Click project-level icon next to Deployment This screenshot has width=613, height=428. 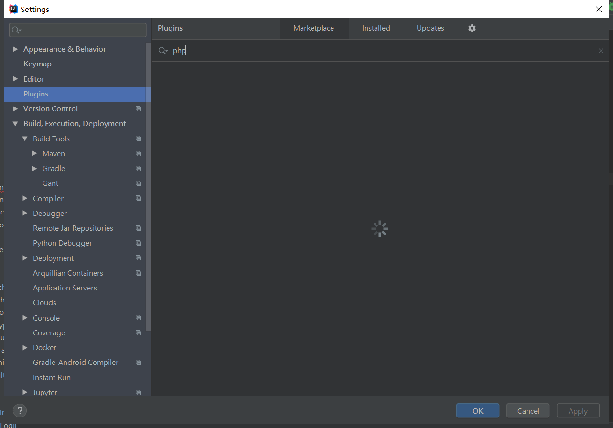(138, 258)
